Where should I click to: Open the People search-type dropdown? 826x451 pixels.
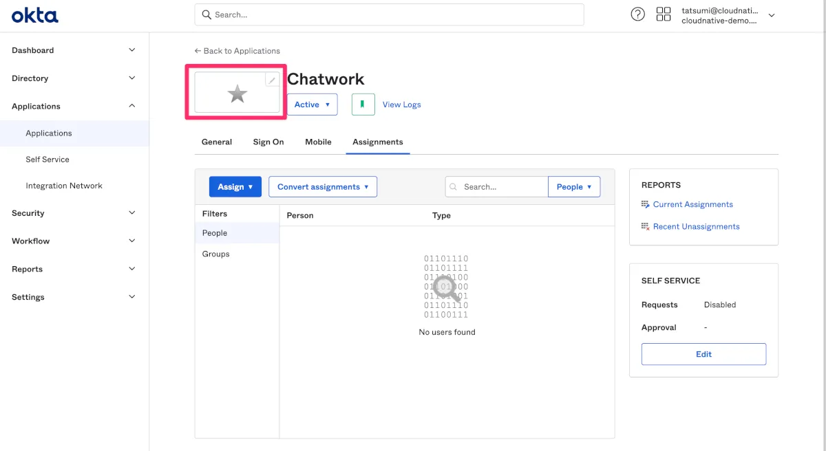click(x=574, y=187)
